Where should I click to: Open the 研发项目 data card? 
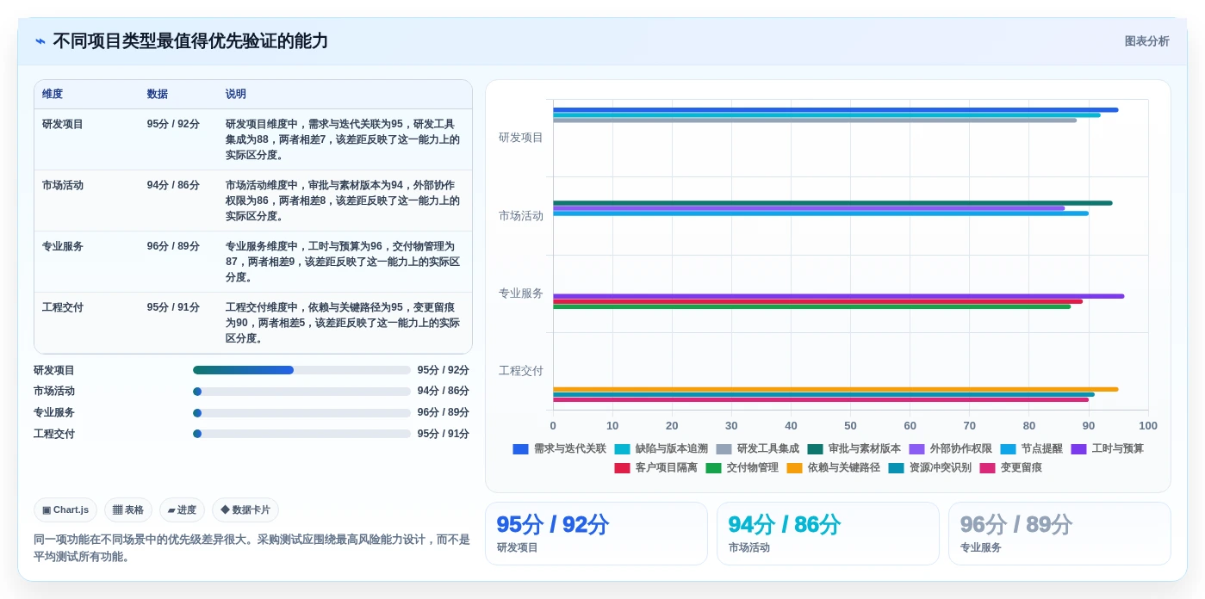[x=596, y=534]
